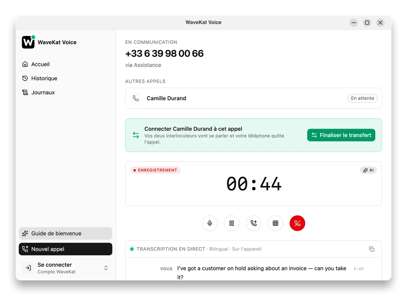Click the phone number +33 6 39 98 00 66
The height and width of the screenshot is (296, 407).
coord(164,54)
